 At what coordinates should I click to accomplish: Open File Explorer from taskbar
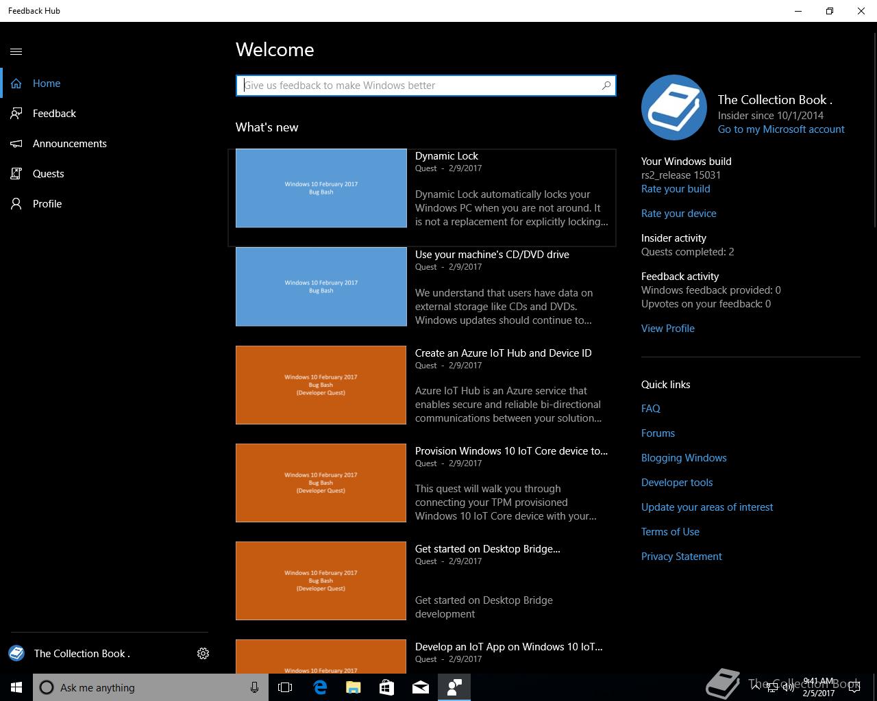[x=353, y=687]
